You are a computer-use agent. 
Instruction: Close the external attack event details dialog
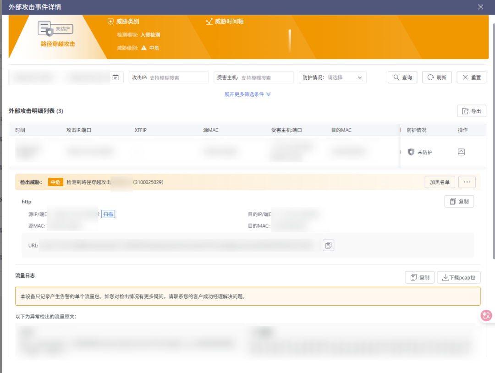pyautogui.click(x=480, y=7)
